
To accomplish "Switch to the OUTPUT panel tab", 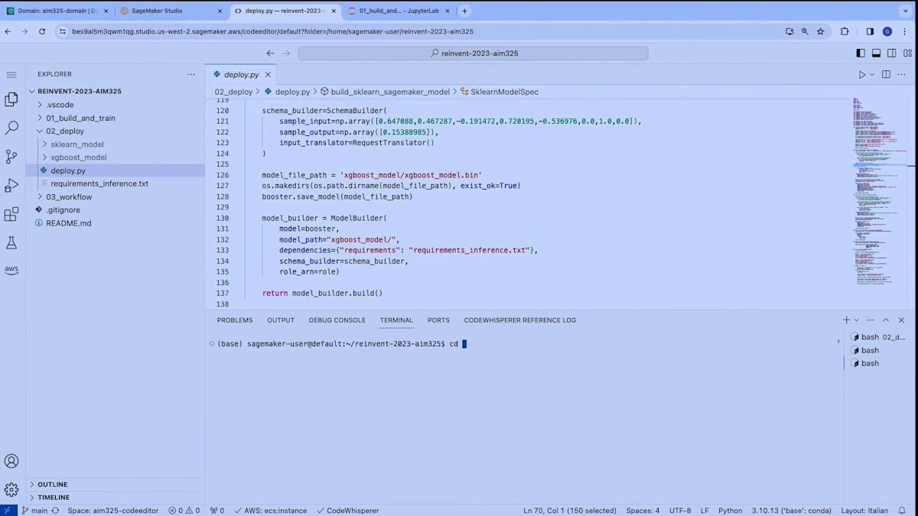I will coord(281,320).
